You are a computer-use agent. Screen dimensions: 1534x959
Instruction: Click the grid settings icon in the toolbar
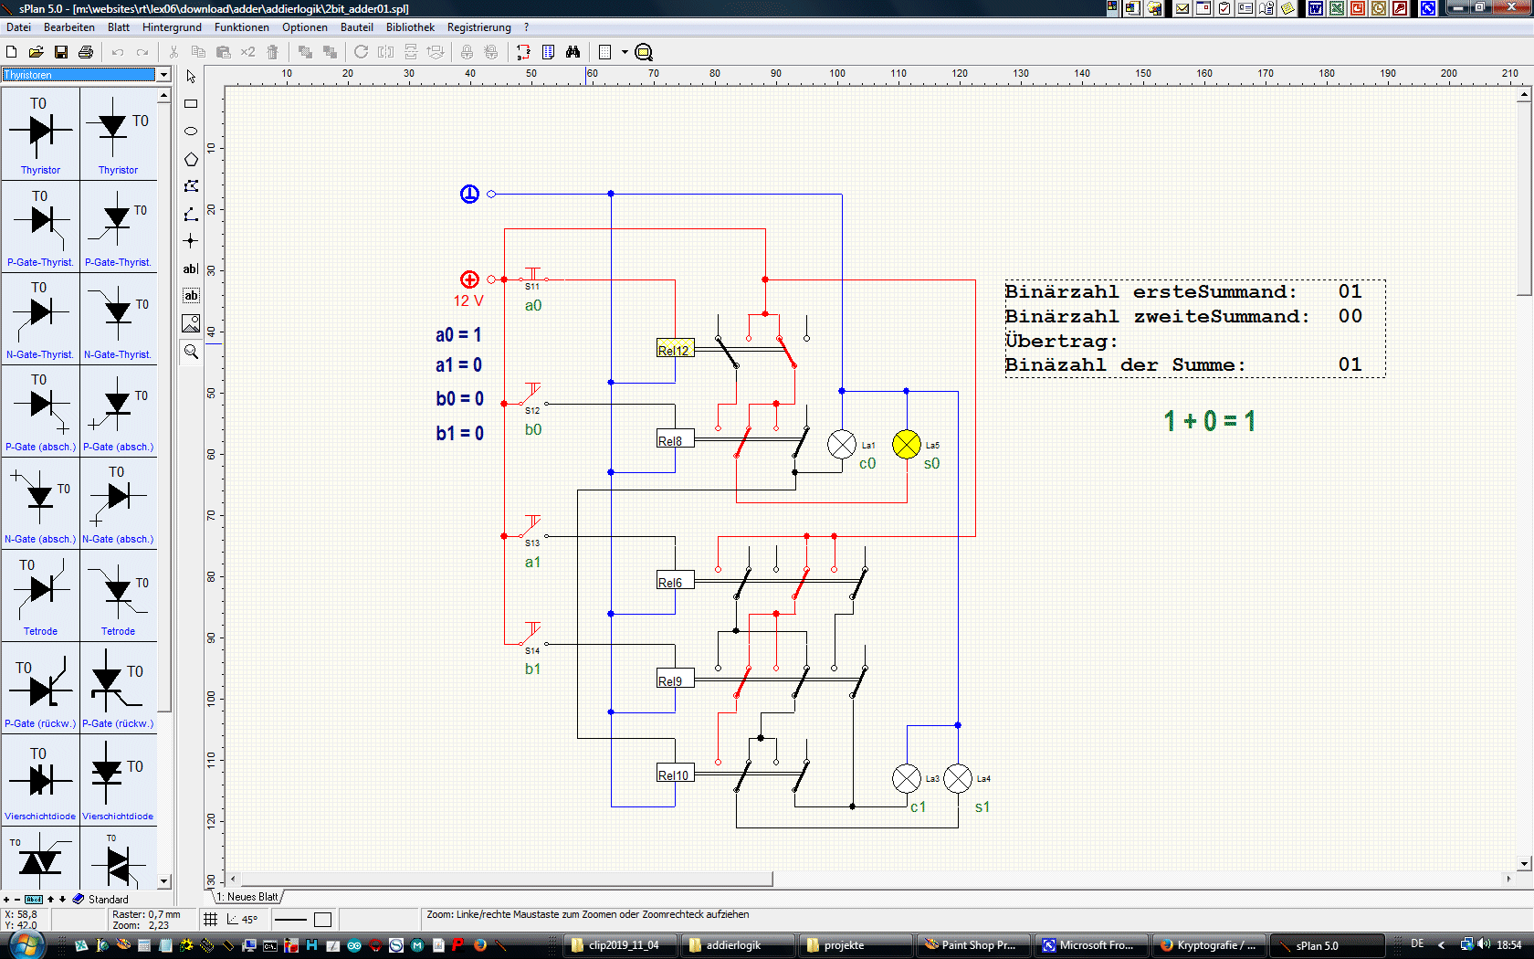pos(604,52)
